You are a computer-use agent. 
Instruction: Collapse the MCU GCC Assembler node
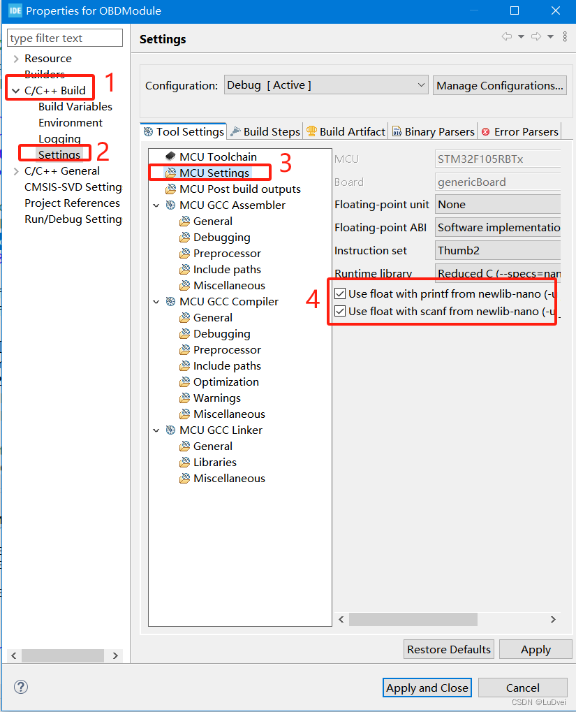pos(156,205)
